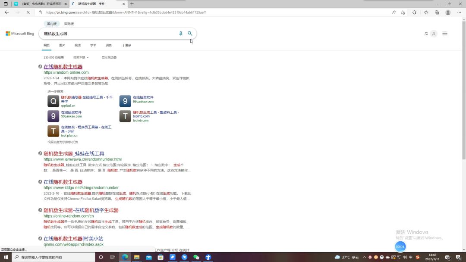Image resolution: width=466 pixels, height=262 pixels.
Task: Stop page loading with the X button
Action: click(x=28, y=12)
